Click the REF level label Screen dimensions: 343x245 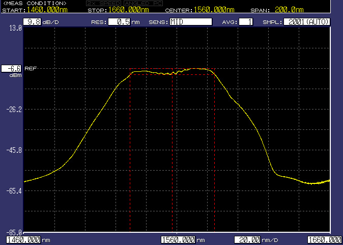[31, 69]
